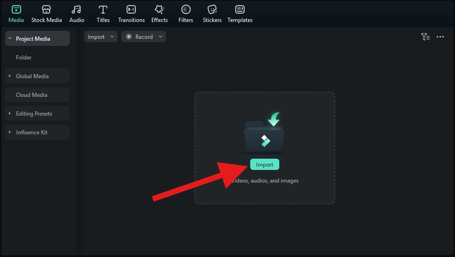Open the Media tab
The image size is (455, 257).
click(x=16, y=14)
